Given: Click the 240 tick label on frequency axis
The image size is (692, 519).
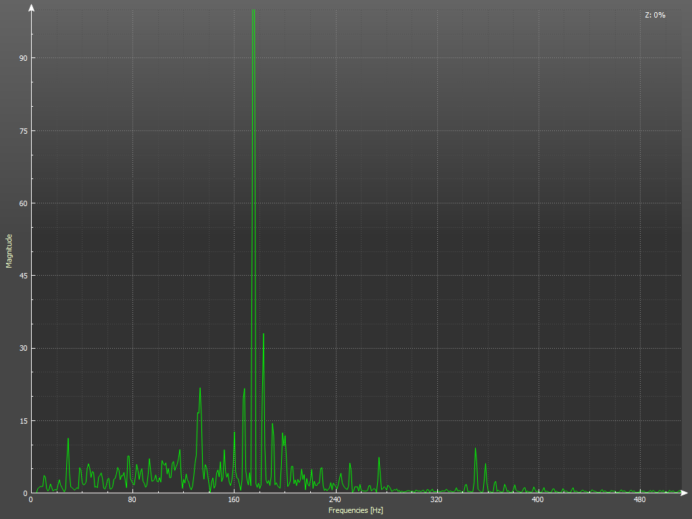Looking at the screenshot, I should pyautogui.click(x=335, y=500).
